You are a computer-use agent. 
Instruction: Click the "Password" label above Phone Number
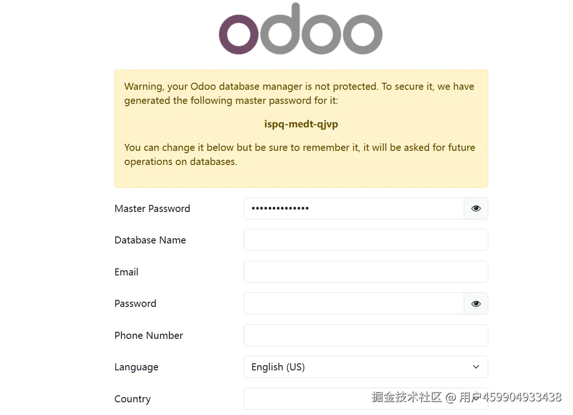point(135,304)
